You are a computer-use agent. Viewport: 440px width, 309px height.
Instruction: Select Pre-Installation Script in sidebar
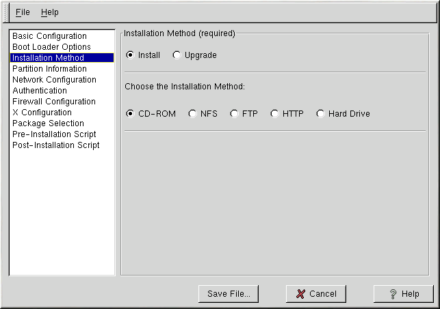[54, 134]
